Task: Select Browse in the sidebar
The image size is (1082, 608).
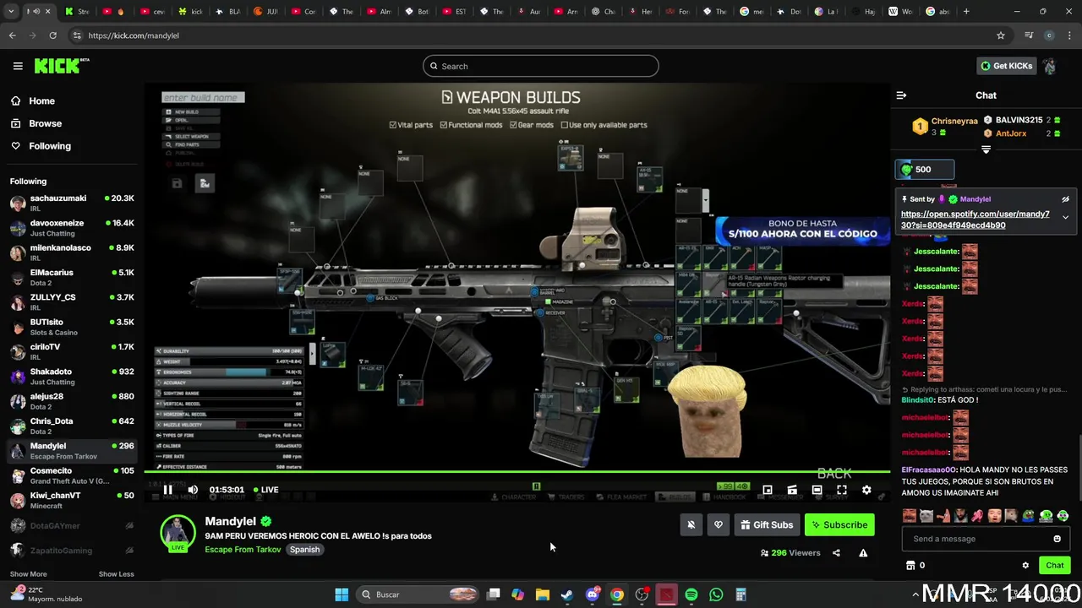Action: (45, 123)
